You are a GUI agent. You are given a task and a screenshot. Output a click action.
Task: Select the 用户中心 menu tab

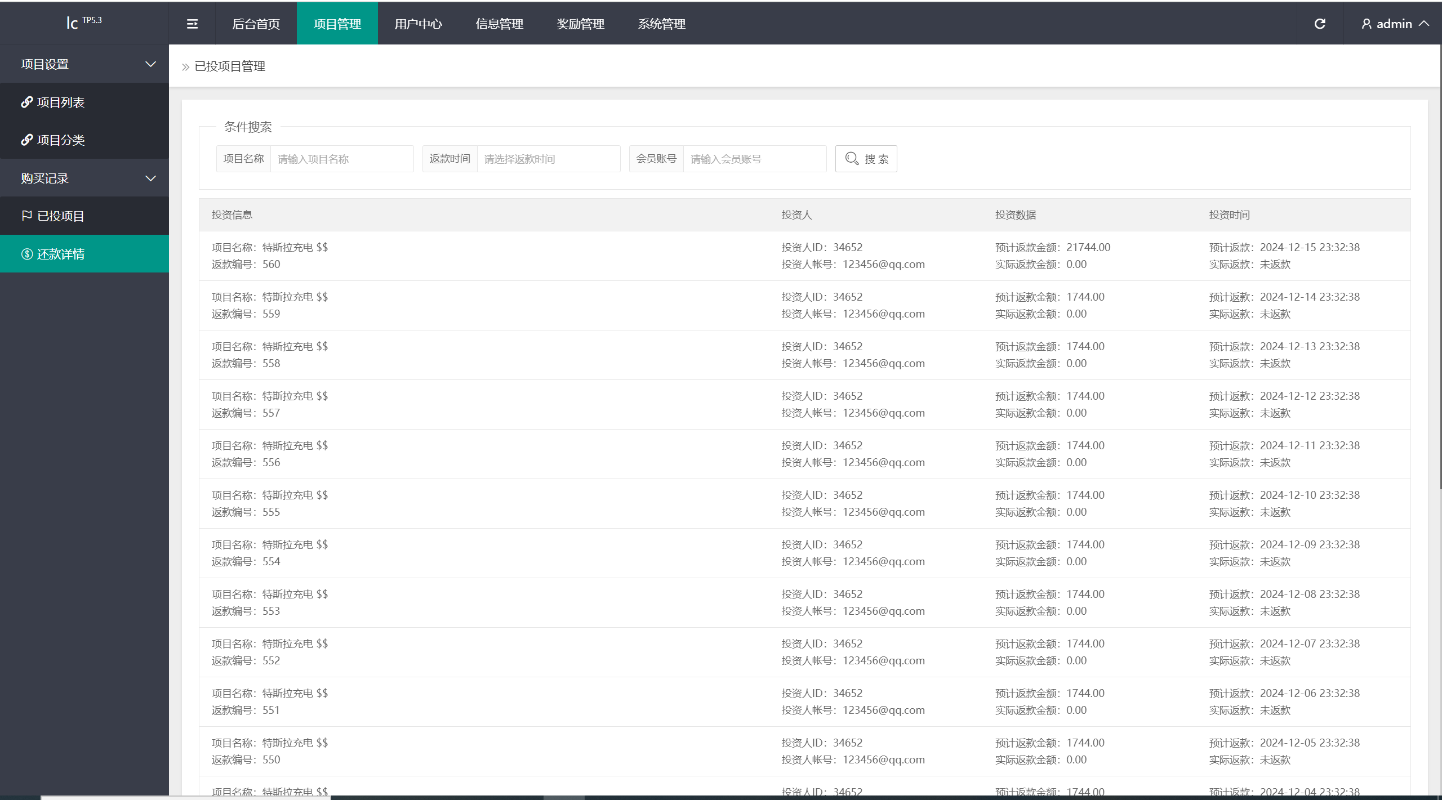[417, 23]
